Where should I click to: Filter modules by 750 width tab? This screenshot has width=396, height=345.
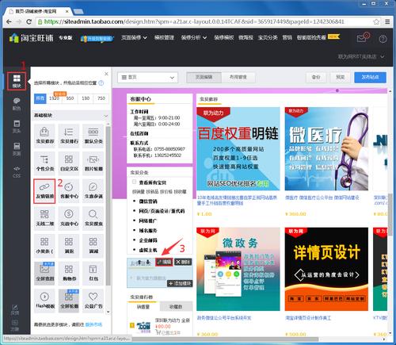coord(101,98)
